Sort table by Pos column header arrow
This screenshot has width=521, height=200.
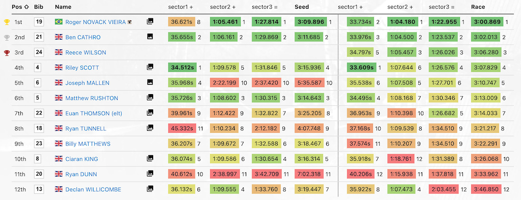click(x=26, y=7)
